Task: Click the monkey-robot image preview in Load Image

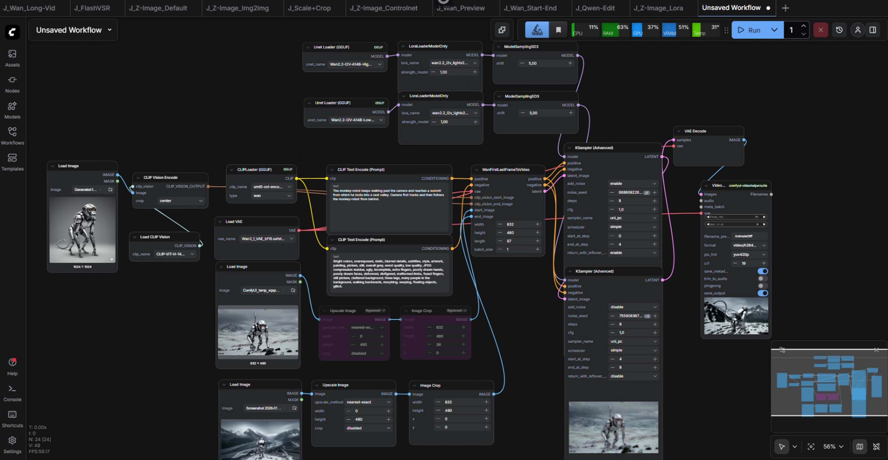Action: pos(82,230)
